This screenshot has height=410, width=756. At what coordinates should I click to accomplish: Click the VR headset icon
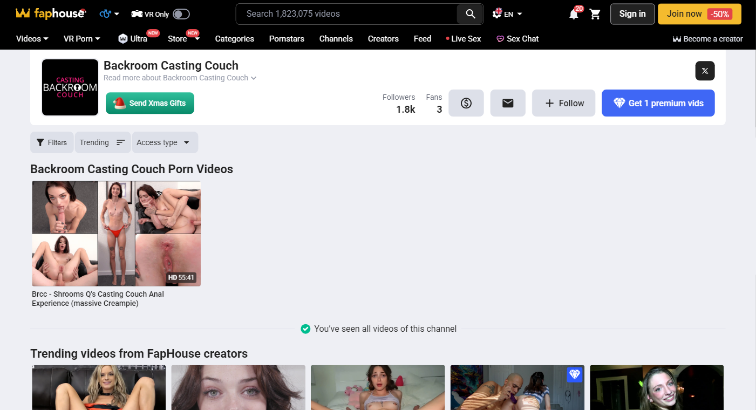(137, 14)
